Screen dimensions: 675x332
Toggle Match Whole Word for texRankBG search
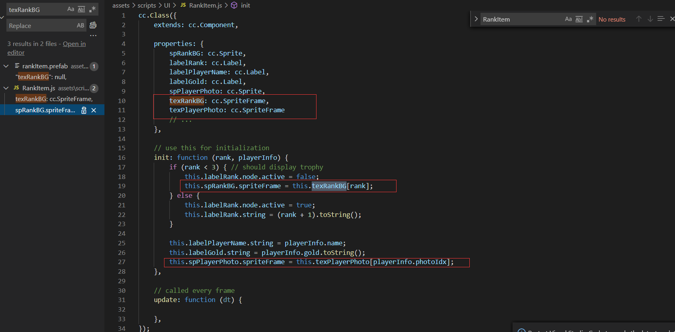[82, 9]
